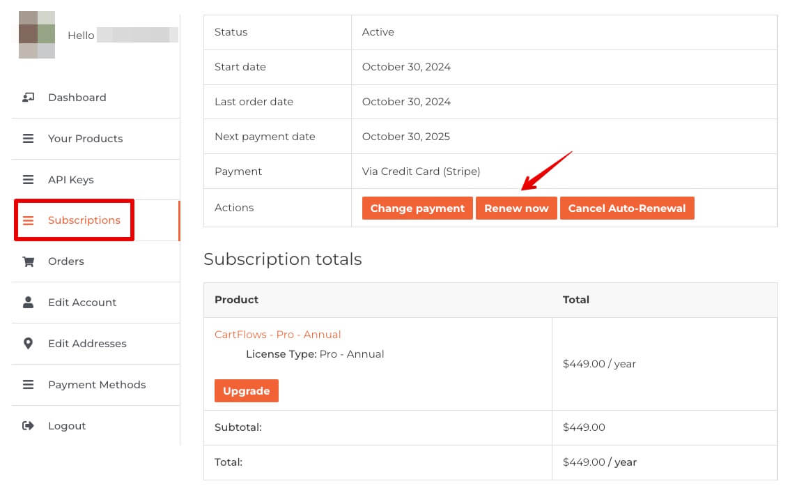Click the Cancel Auto-Renewal button
The height and width of the screenshot is (495, 790).
(x=627, y=208)
